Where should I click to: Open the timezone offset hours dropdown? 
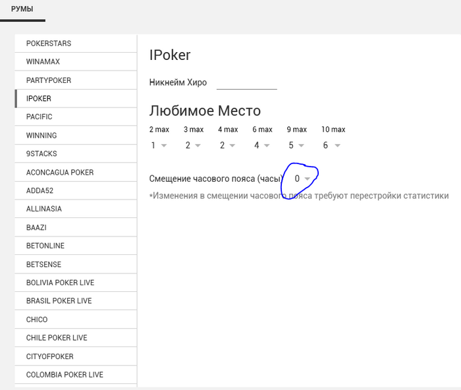302,179
